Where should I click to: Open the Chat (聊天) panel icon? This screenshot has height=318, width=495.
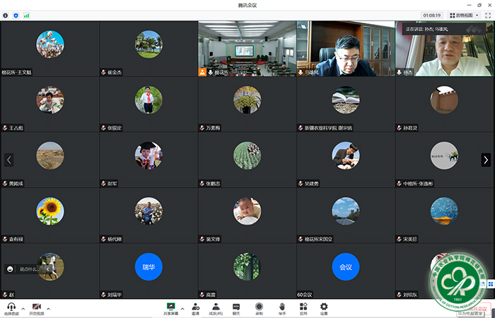[236, 307]
